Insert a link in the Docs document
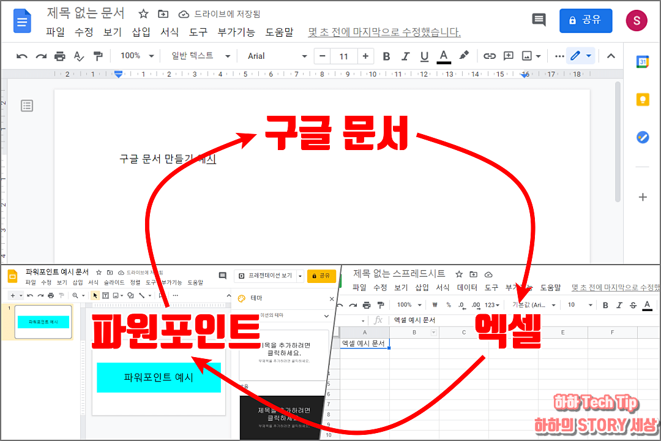661x441 pixels. tap(490, 56)
